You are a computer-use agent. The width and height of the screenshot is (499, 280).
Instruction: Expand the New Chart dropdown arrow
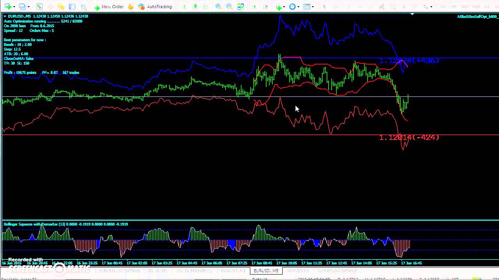pos(14,7)
